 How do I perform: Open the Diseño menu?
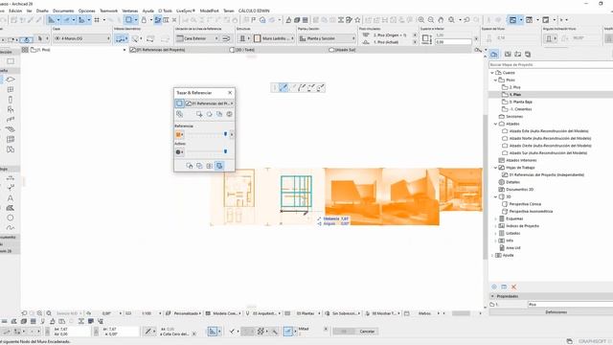pyautogui.click(x=42, y=11)
